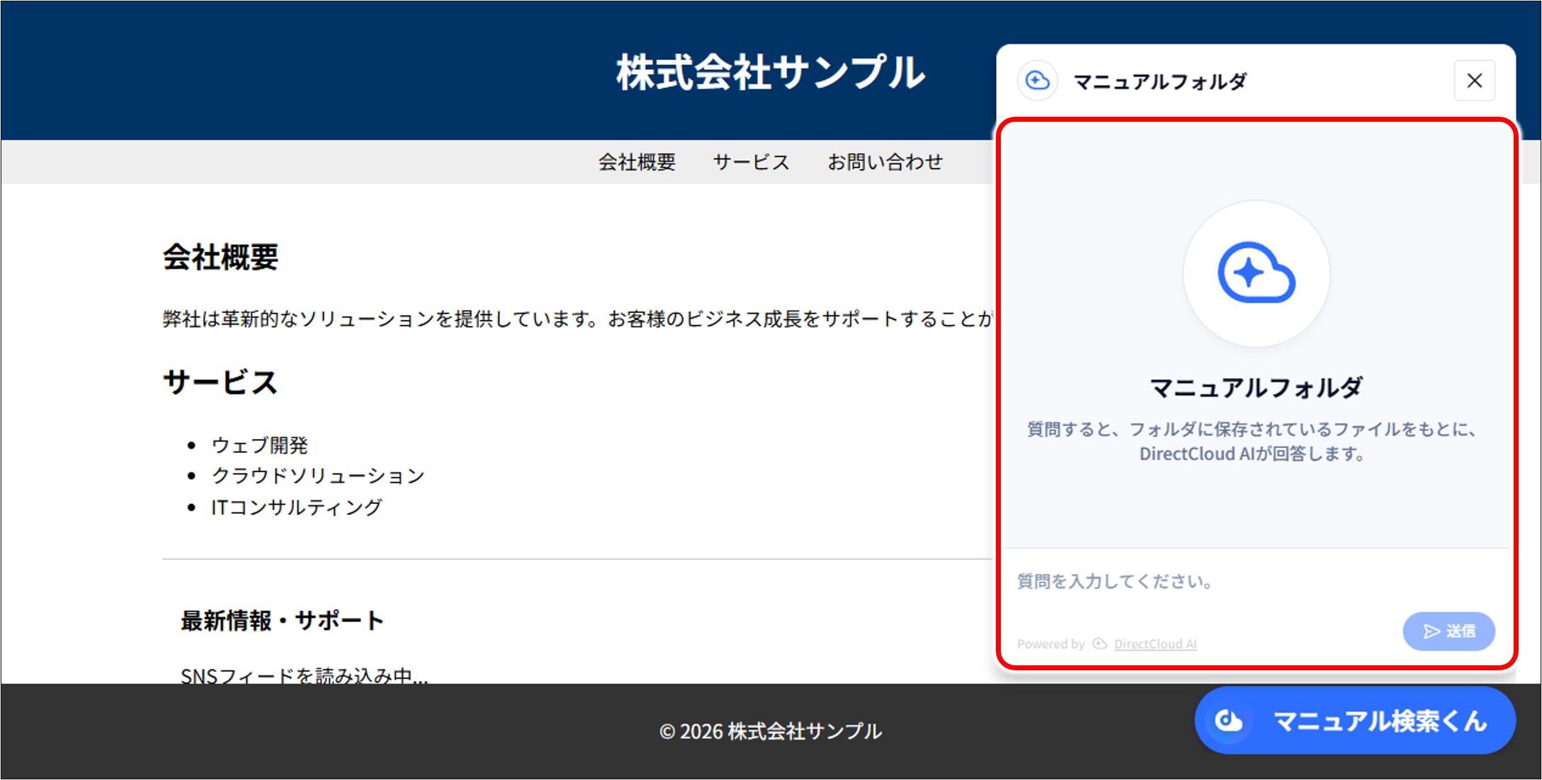Click the サービス section heading
Screen dimensions: 1542x780
click(x=220, y=382)
